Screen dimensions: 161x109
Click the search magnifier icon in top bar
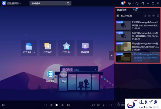point(68,3)
